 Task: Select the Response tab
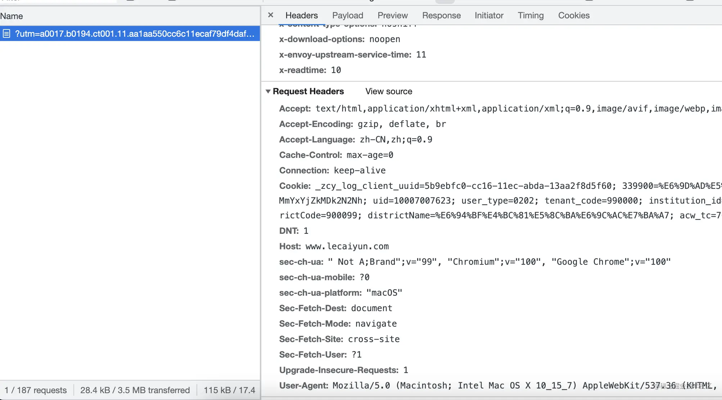coord(441,15)
